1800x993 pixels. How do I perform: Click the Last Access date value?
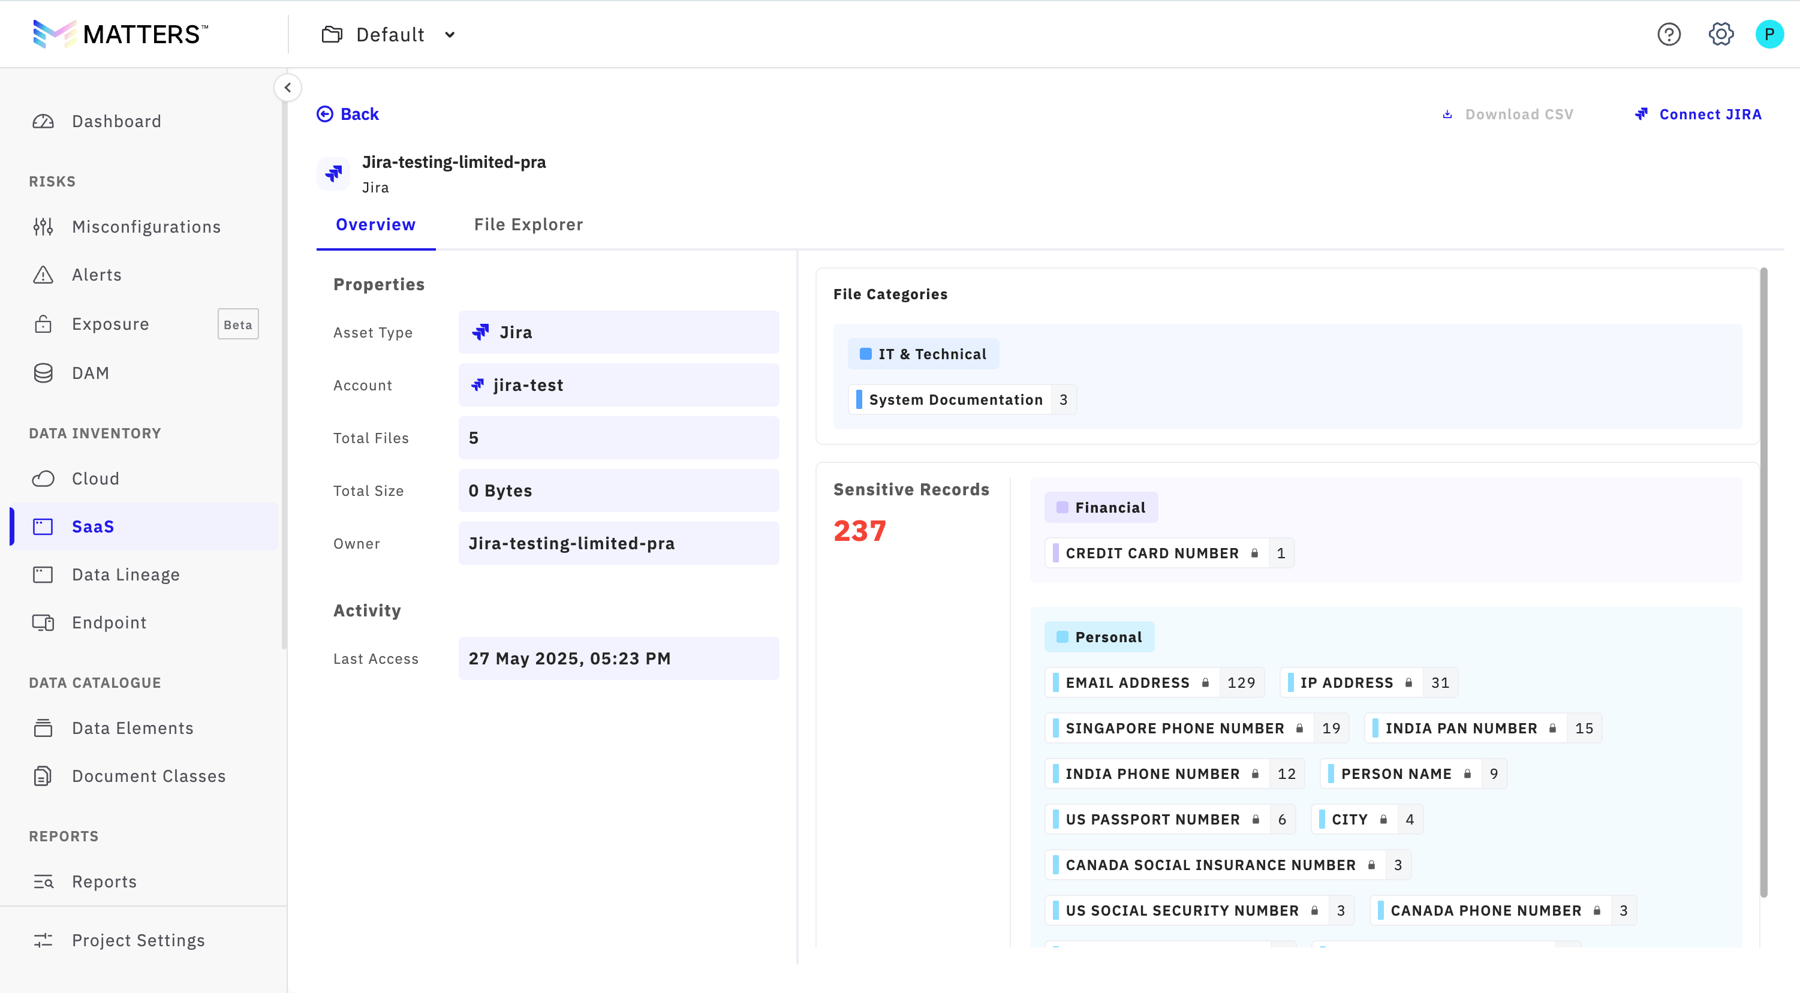pyautogui.click(x=618, y=659)
